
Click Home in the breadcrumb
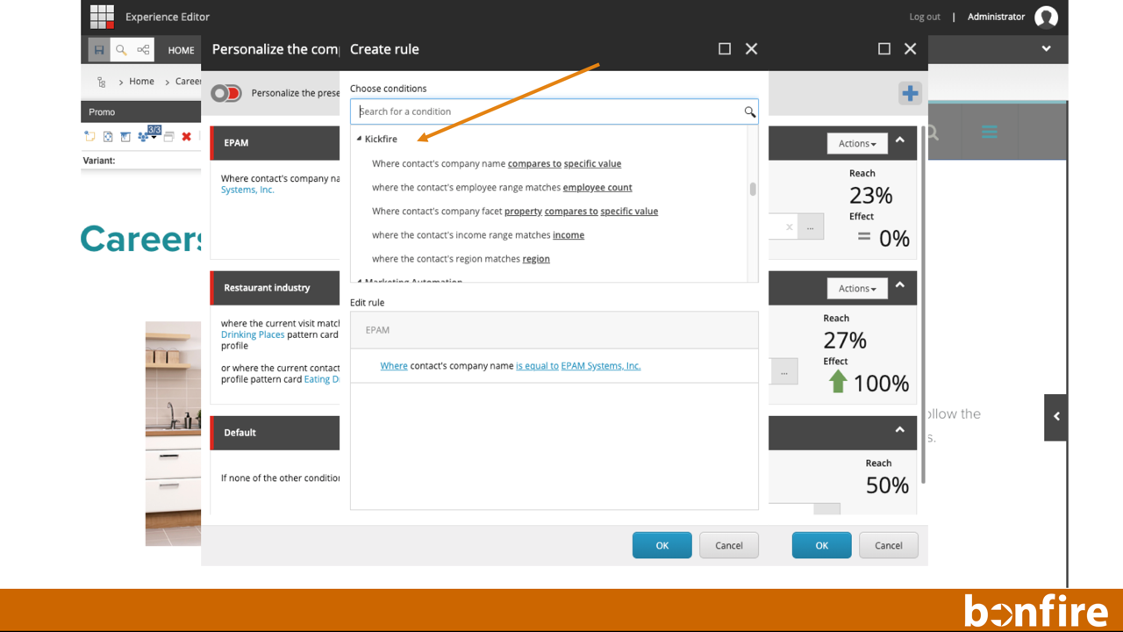(x=141, y=82)
